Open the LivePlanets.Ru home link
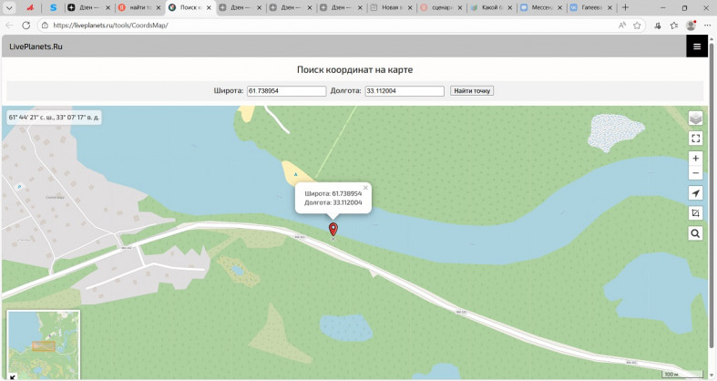The height and width of the screenshot is (381, 717). coord(36,46)
